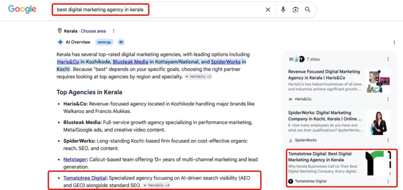Screen dimensions: 403x190
Task: Click the Haris&Co. favicon in source card
Action: coord(291,99)
